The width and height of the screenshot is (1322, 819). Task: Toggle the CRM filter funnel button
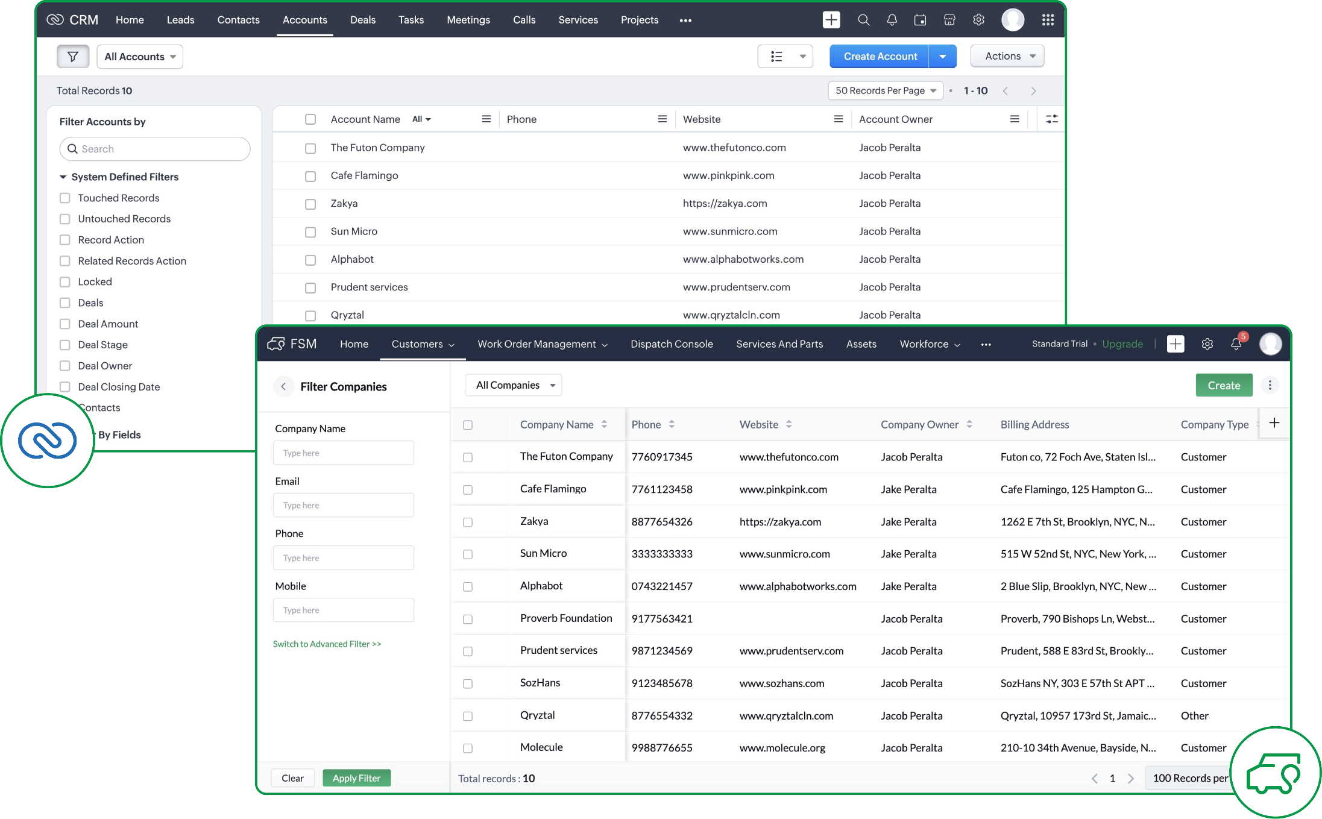click(x=73, y=57)
